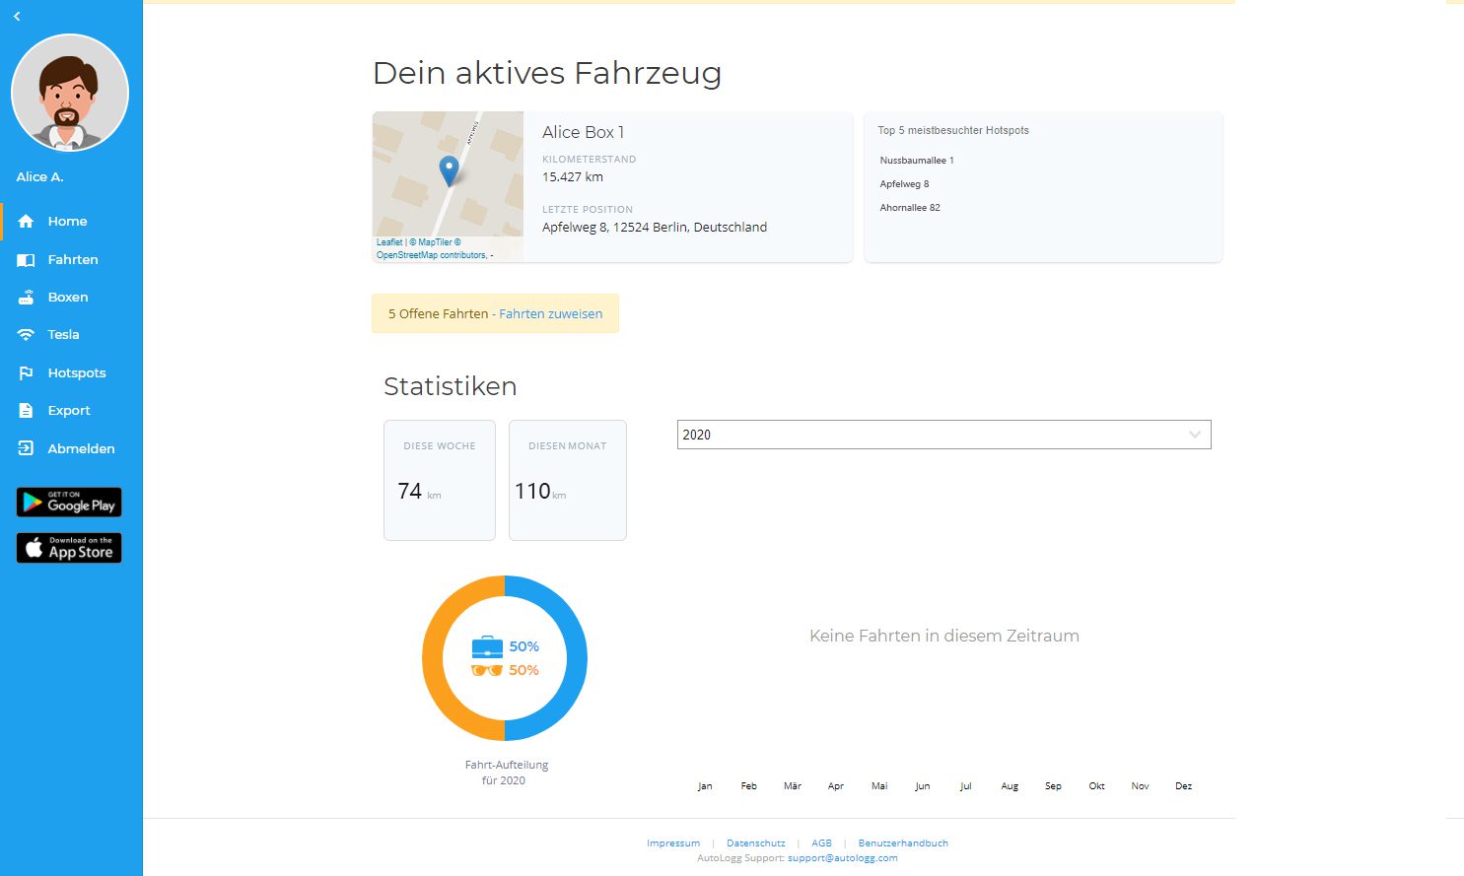Click the Boxen router icon
The height and width of the screenshot is (876, 1464).
[x=26, y=298]
